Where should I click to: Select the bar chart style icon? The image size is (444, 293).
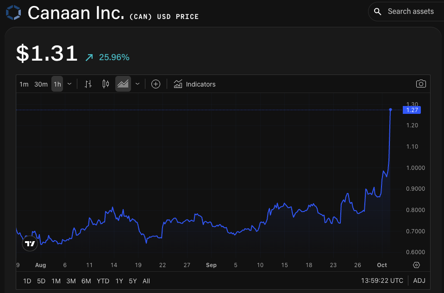(x=88, y=84)
